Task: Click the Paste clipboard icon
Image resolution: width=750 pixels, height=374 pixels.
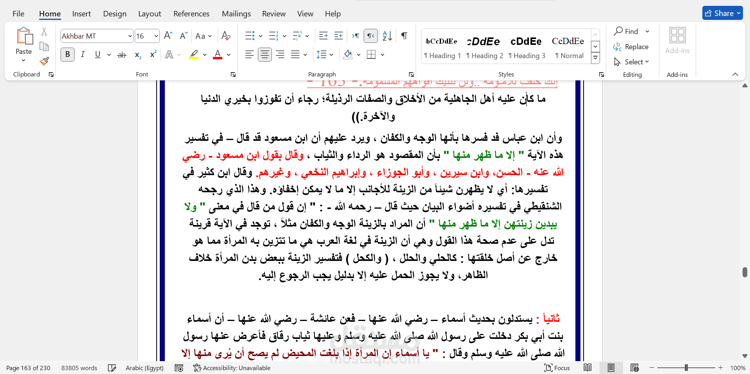Action: pyautogui.click(x=24, y=36)
